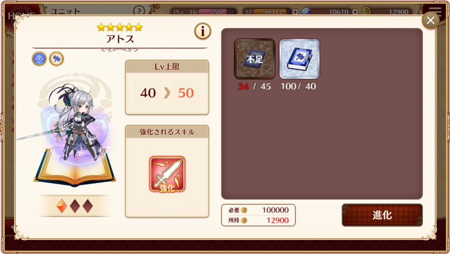Click the third dark diamond stage
Image resolution: width=450 pixels, height=254 pixels.
[x=87, y=206]
